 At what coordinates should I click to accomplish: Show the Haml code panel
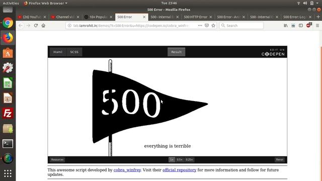coord(58,52)
